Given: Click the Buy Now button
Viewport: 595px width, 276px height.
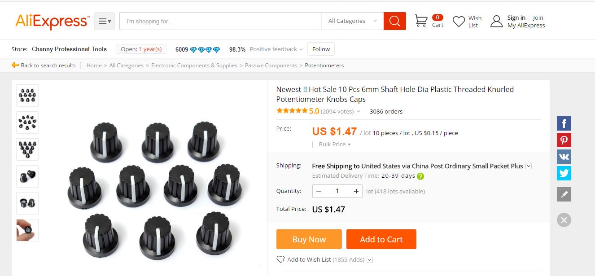Looking at the screenshot, I should 309,239.
